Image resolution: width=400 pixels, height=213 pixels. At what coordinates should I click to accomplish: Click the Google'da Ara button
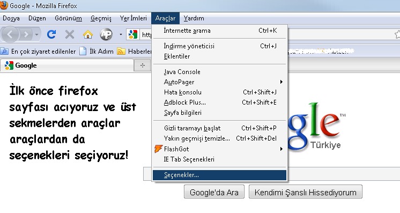[214, 192]
